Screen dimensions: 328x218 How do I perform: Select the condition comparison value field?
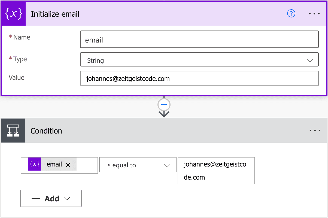click(x=216, y=171)
